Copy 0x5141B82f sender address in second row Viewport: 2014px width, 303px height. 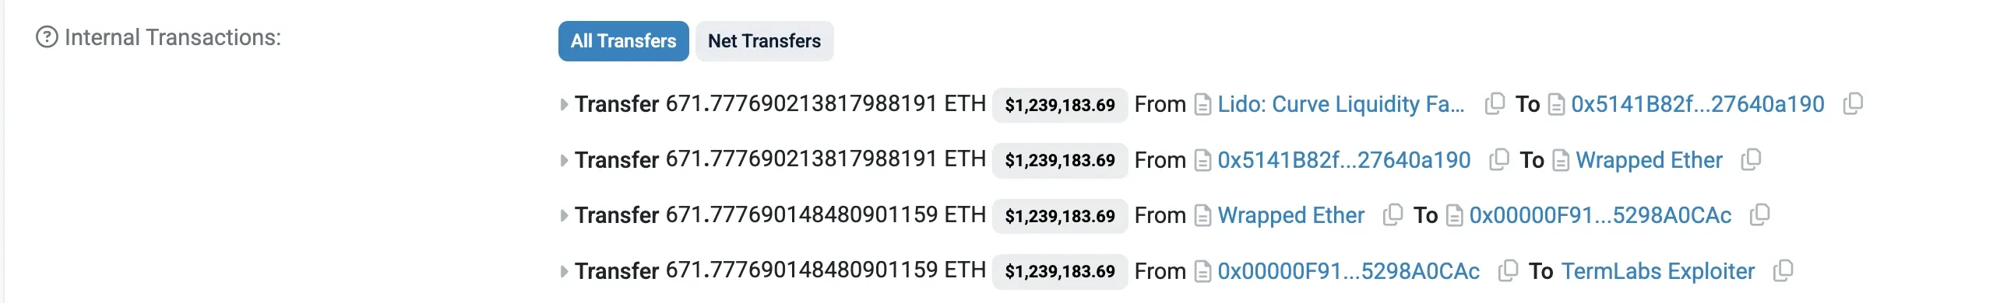click(x=1498, y=159)
